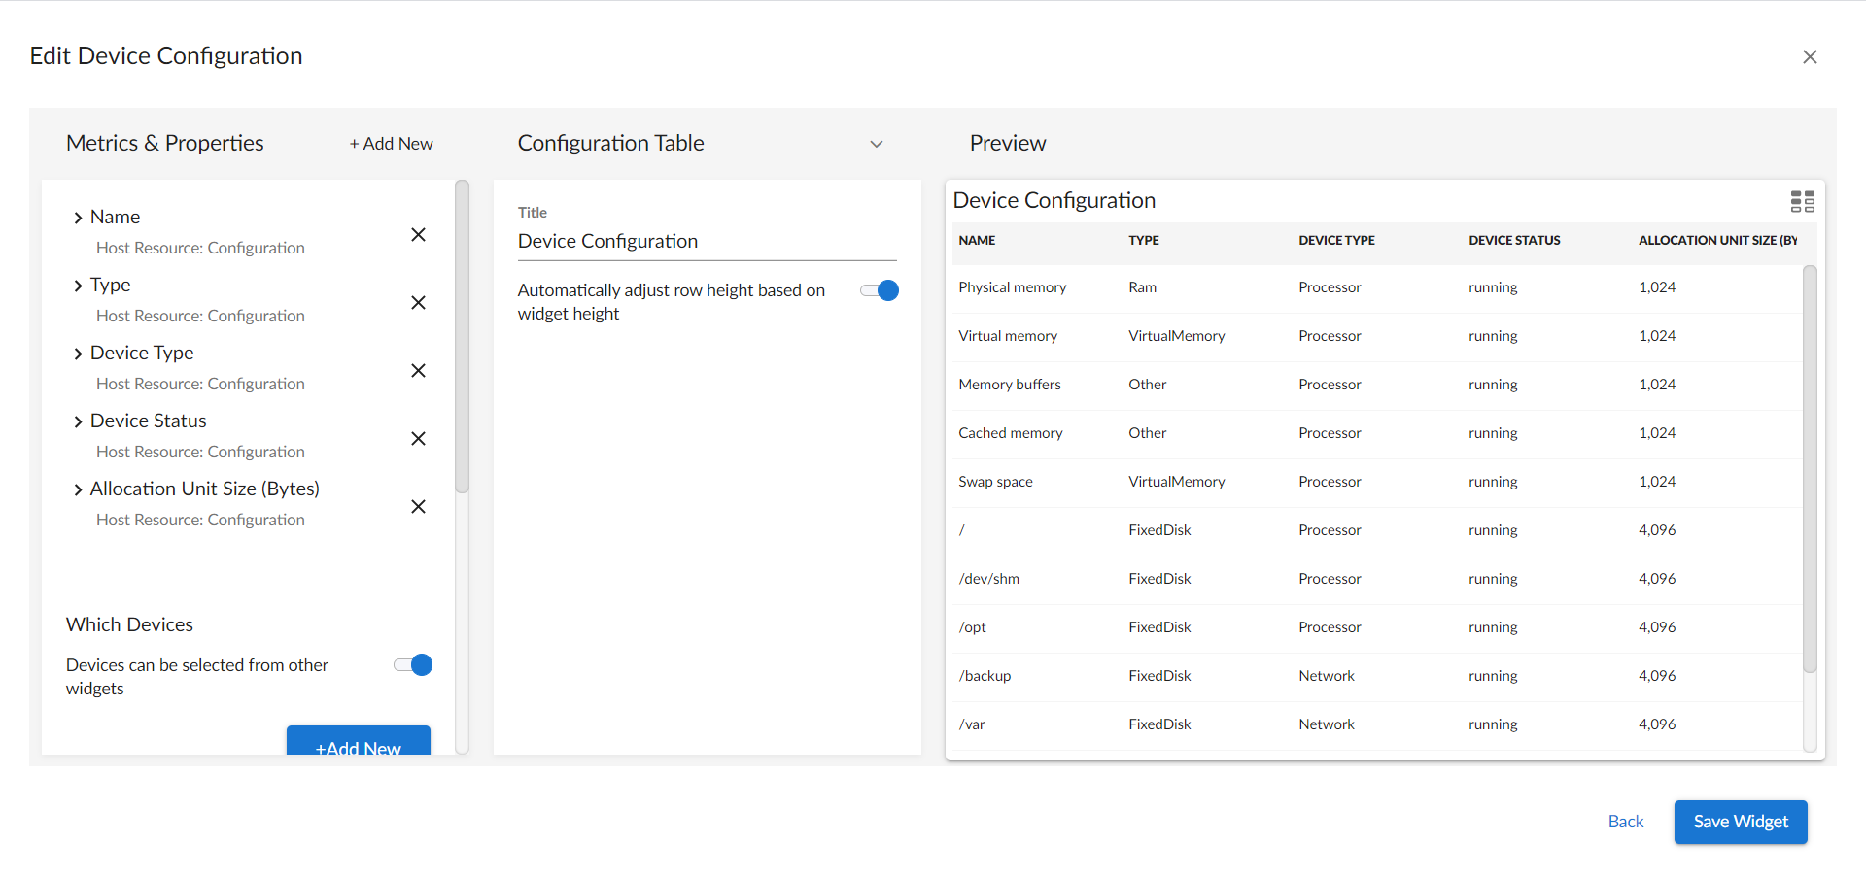The height and width of the screenshot is (876, 1866).
Task: Delete the Device Type metric entry
Action: pos(418,371)
